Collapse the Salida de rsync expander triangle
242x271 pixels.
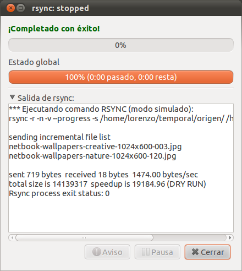[x=12, y=97]
